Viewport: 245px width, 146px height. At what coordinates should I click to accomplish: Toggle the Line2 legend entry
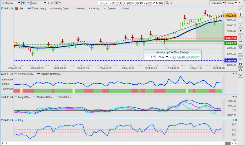(x=125, y=8)
